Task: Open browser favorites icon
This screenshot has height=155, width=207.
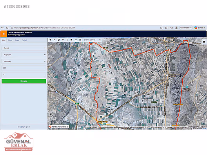Action: click(x=171, y=28)
